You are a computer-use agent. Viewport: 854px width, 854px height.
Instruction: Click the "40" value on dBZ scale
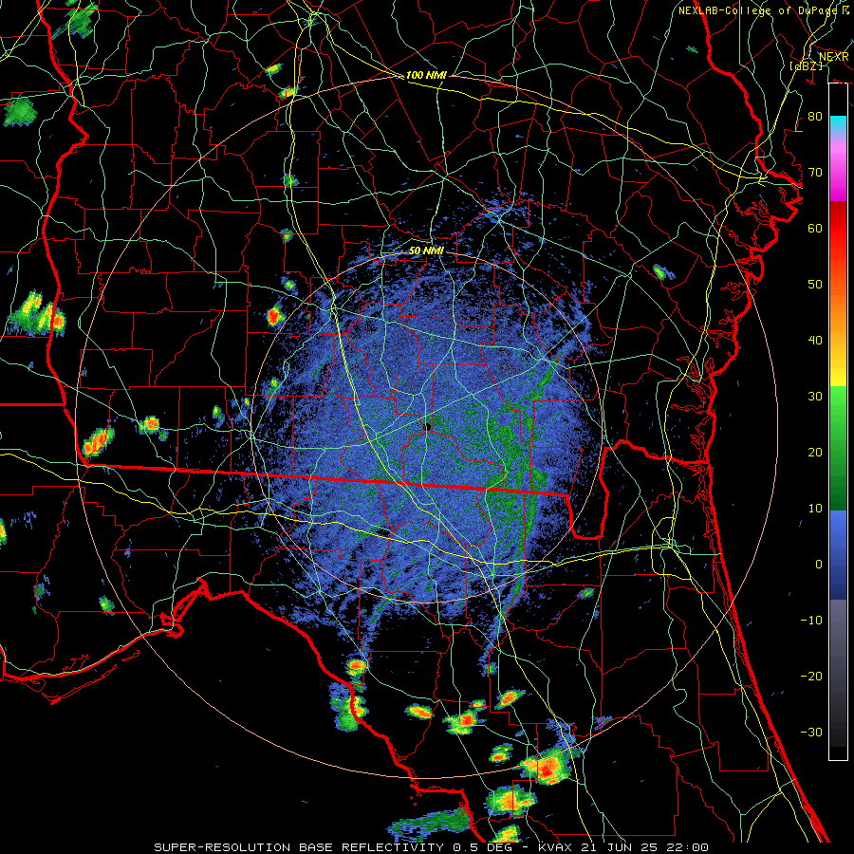(x=815, y=341)
